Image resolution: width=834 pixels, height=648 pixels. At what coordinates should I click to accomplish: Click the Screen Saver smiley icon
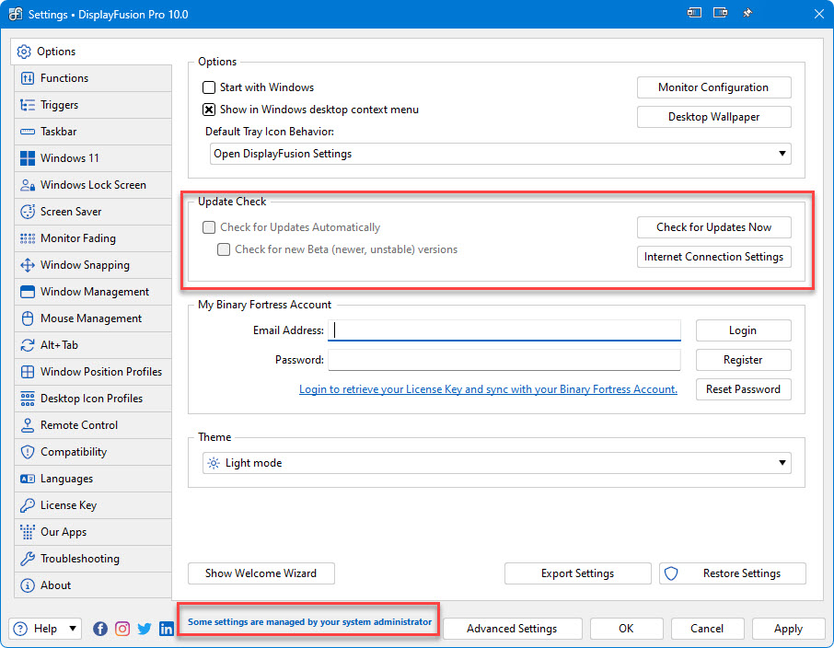(x=27, y=212)
